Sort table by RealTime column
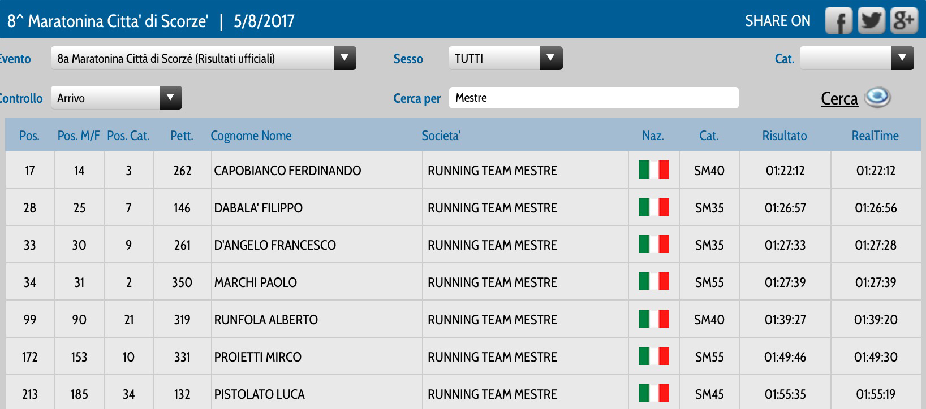926x409 pixels. click(x=875, y=136)
